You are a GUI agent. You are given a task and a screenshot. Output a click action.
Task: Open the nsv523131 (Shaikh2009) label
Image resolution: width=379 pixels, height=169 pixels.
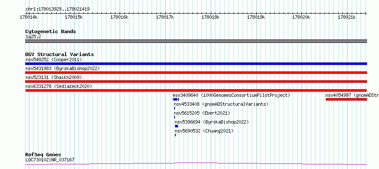[54, 77]
